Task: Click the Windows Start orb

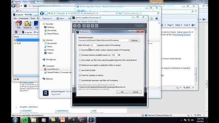Action: pyautogui.click(x=15, y=120)
